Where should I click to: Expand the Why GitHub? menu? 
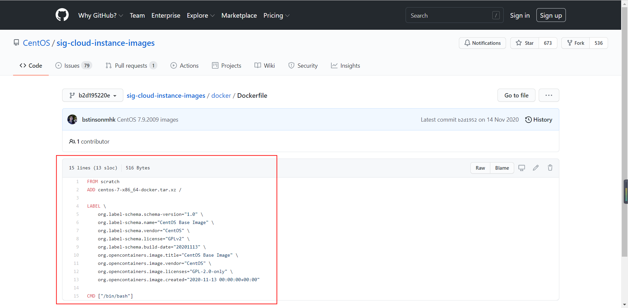(x=101, y=15)
